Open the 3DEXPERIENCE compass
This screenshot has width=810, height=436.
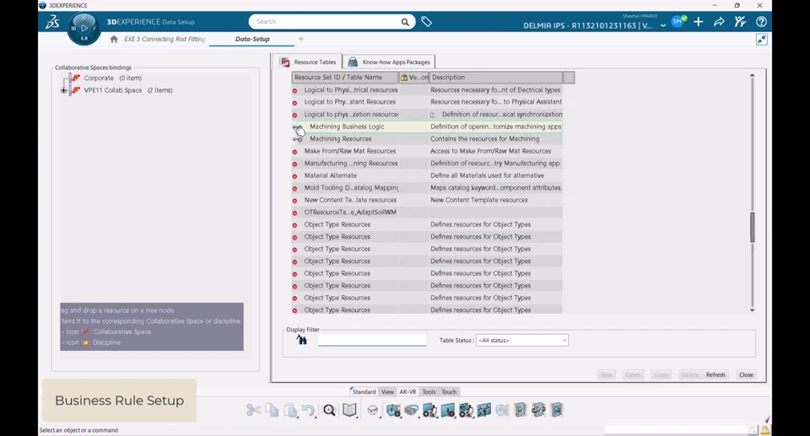pos(84,28)
